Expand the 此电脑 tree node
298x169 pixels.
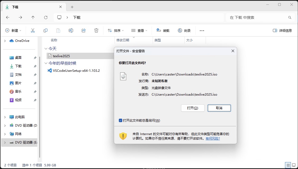5,117
